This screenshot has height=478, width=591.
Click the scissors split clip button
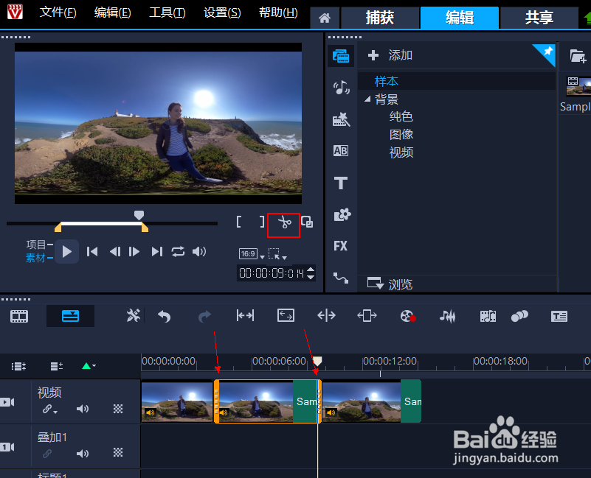284,222
